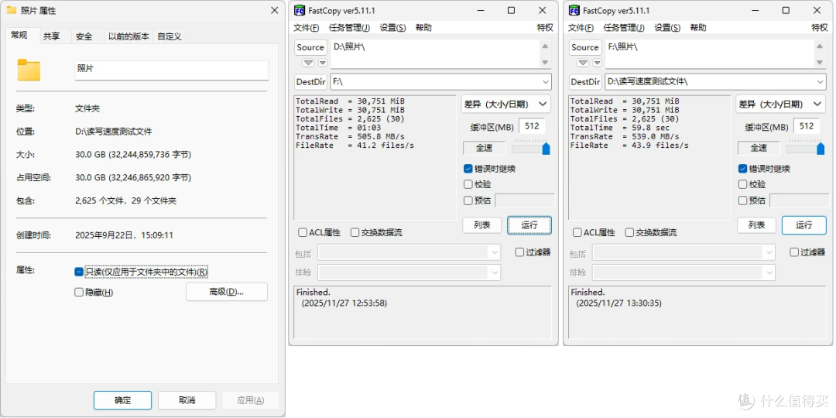Click 高级(D)... button in properties

(x=227, y=292)
